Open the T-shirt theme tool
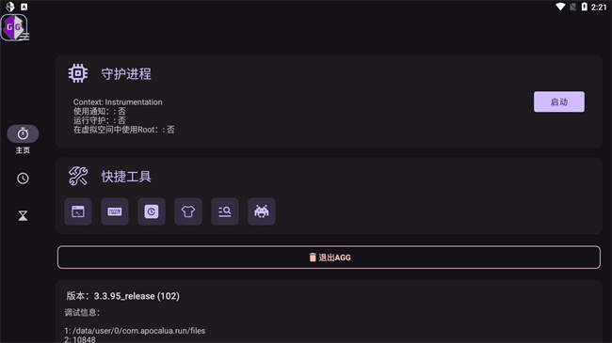 pos(188,211)
